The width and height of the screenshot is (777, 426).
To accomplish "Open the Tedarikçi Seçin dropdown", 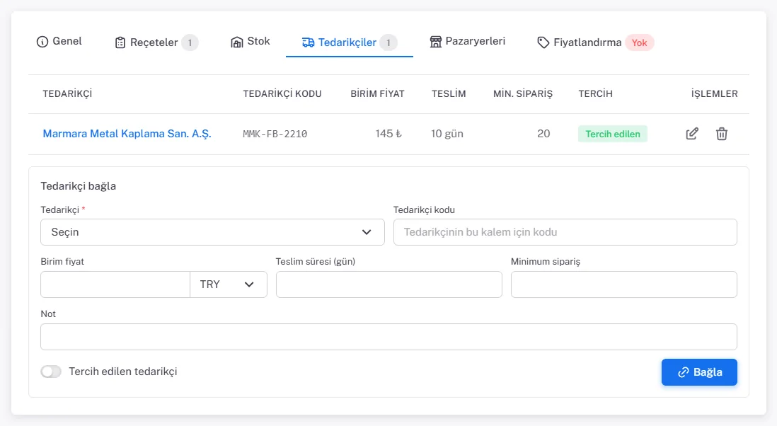I will (x=212, y=232).
